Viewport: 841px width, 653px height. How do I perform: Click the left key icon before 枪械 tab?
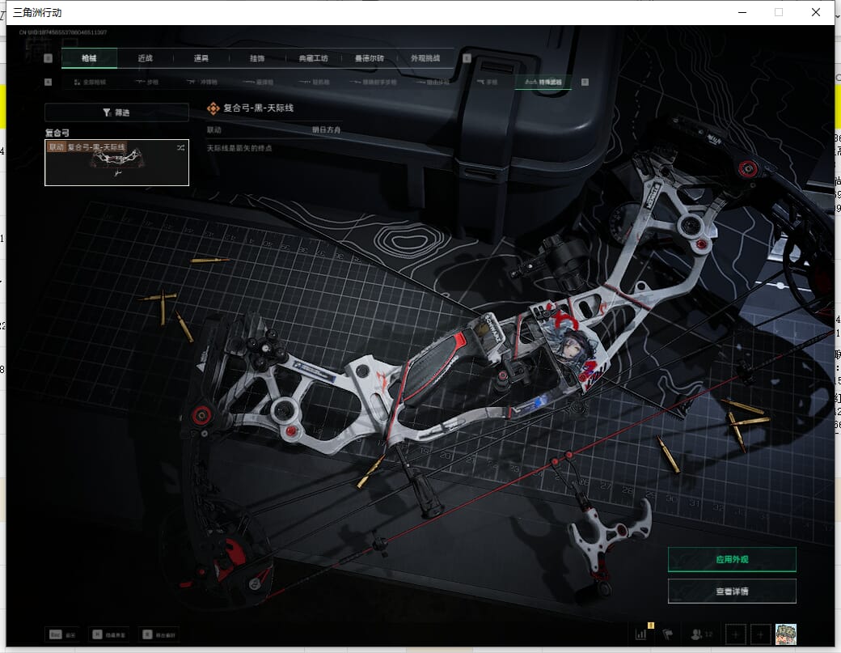click(49, 58)
